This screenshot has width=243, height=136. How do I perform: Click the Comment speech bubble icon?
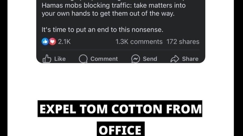tap(83, 59)
